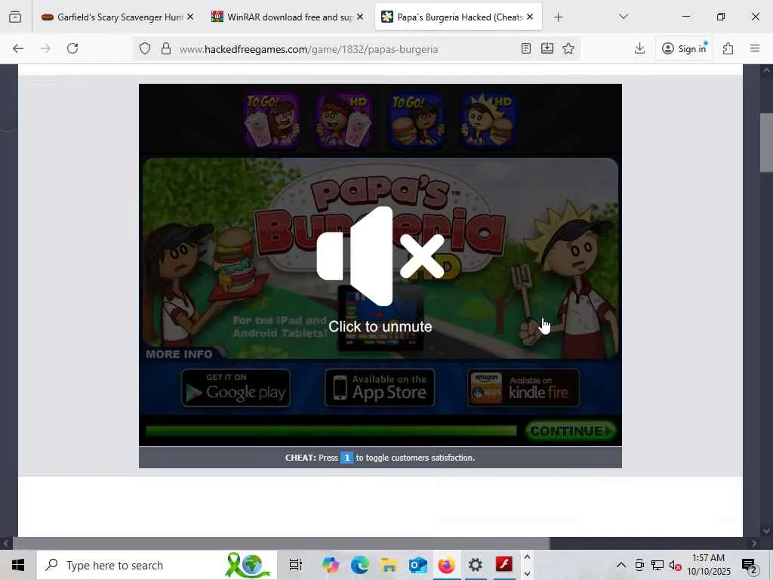The height and width of the screenshot is (580, 773).
Task: Click the vertical scrollbar down arrow
Action: 766,531
